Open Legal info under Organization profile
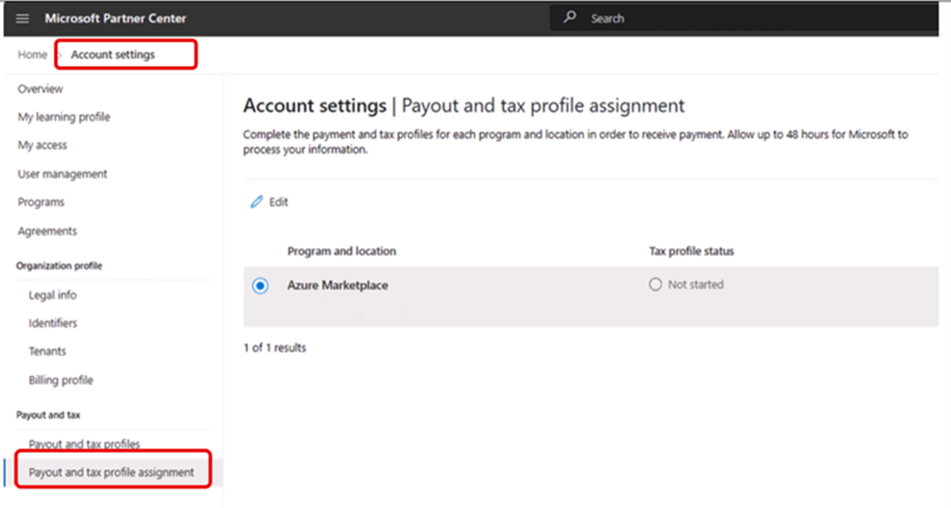951x508 pixels. [x=52, y=295]
